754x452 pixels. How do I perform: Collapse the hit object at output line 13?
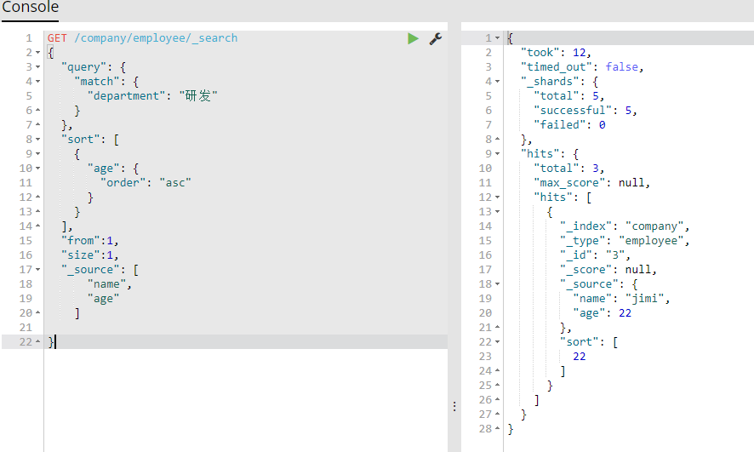(x=497, y=212)
